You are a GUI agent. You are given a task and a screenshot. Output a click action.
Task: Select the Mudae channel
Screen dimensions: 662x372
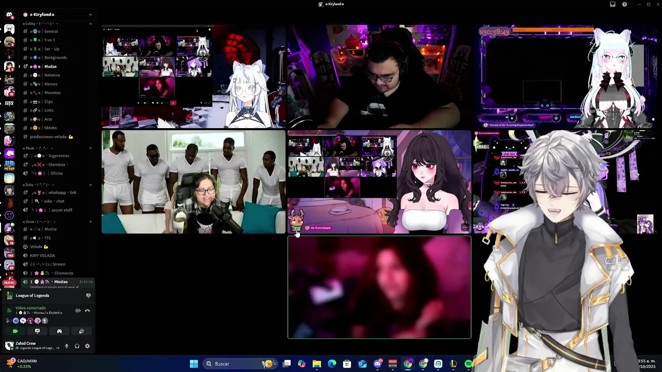(x=57, y=67)
